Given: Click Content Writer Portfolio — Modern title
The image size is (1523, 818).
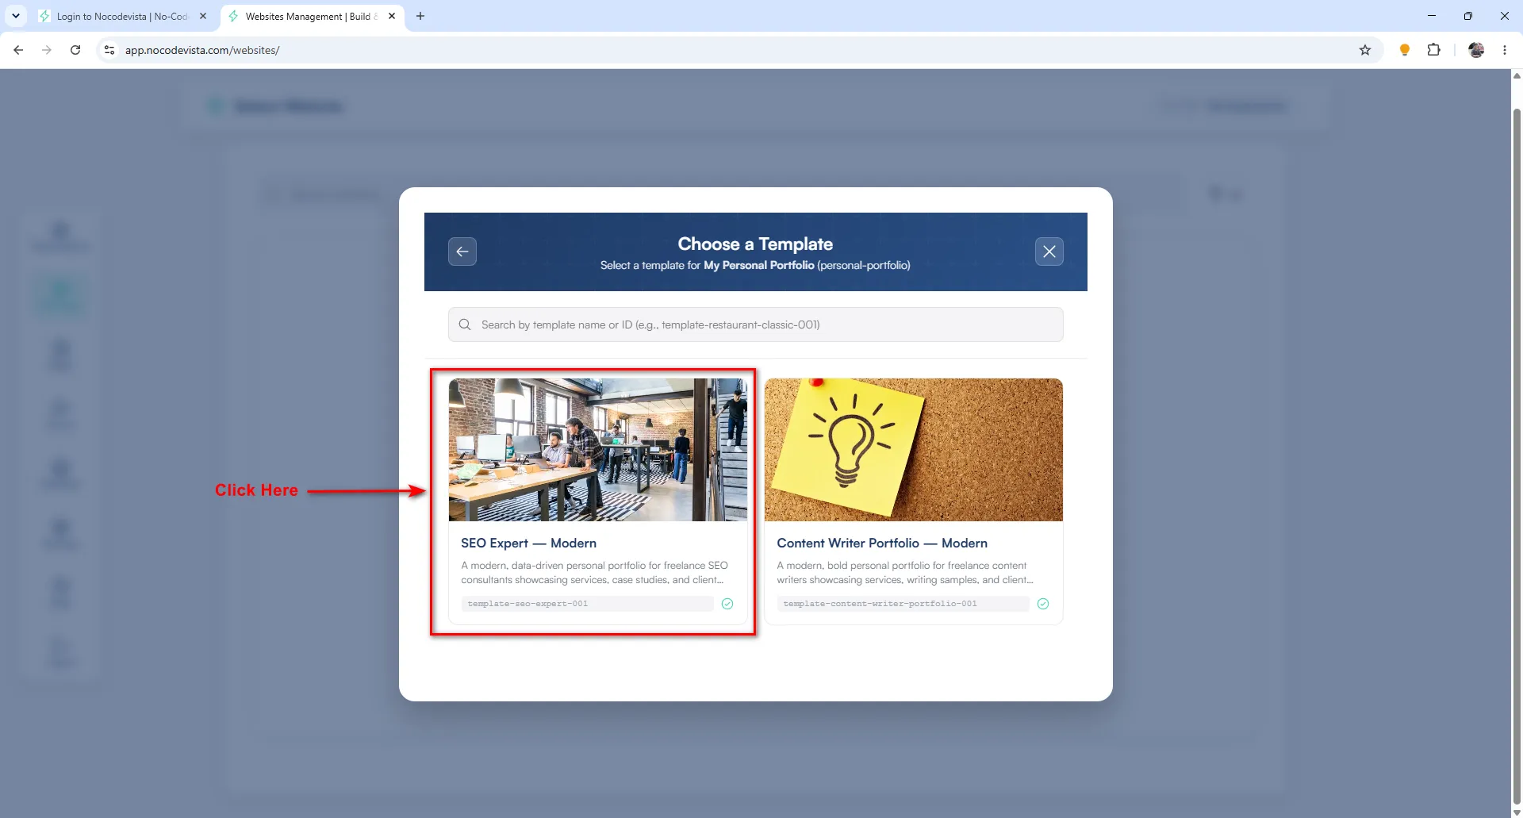Looking at the screenshot, I should coord(882,543).
